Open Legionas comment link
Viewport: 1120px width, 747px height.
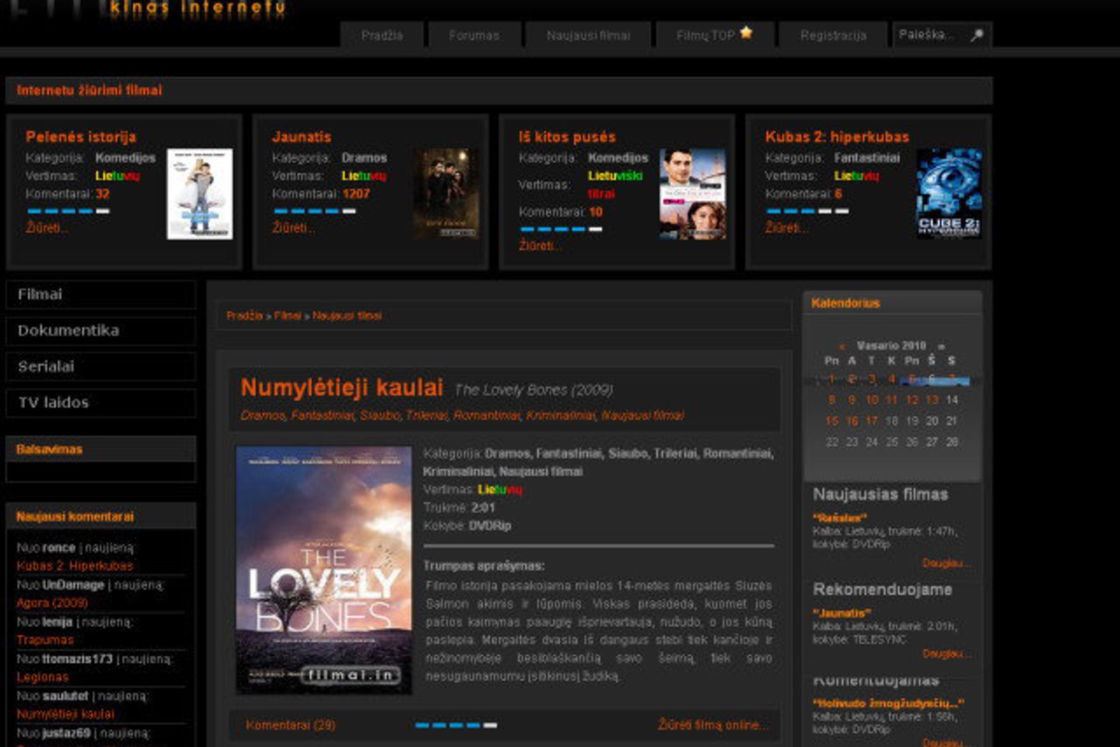coord(43,677)
